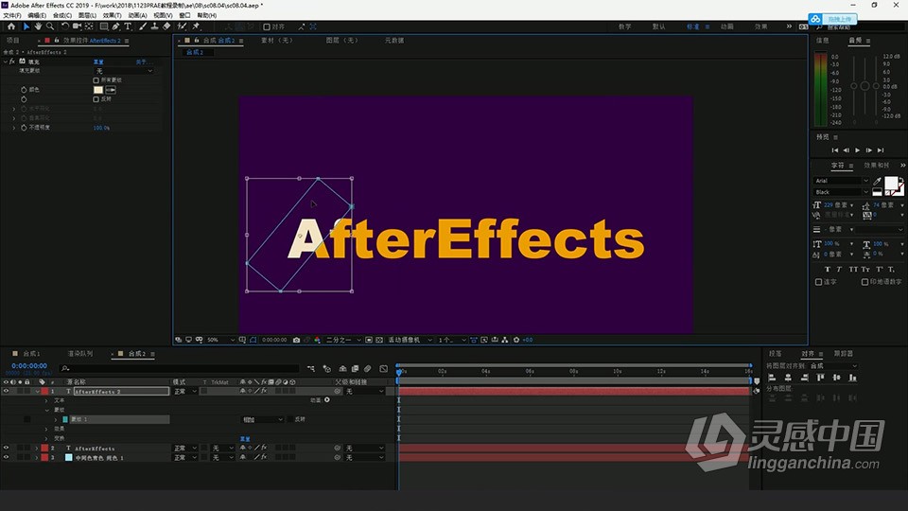Open the 填充蒙版 mask dropdown set to 无
908x511 pixels.
(123, 71)
